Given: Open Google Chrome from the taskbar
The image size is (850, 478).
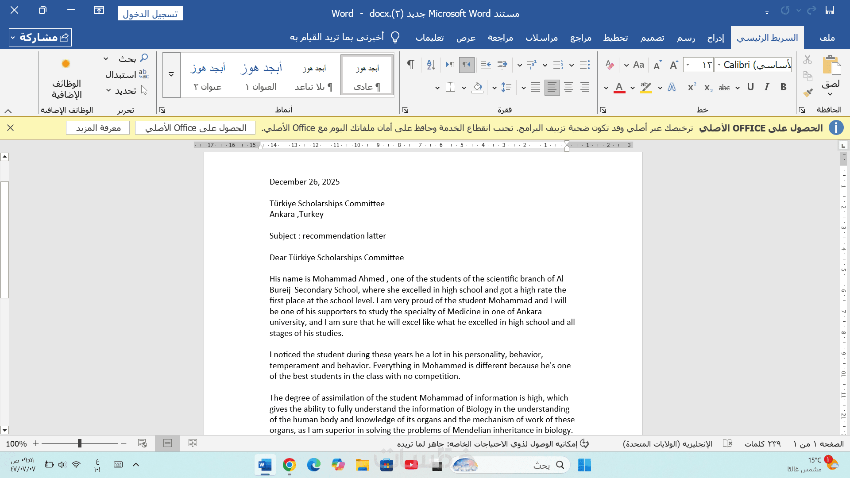Looking at the screenshot, I should 290,465.
